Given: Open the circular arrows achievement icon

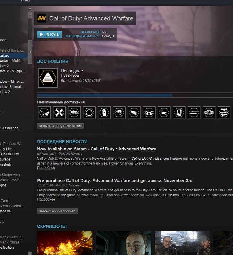Looking at the screenshot, I should [x=89, y=113].
